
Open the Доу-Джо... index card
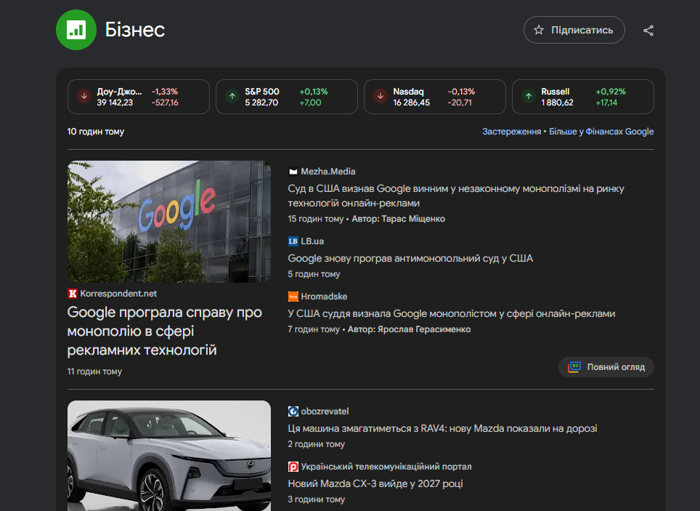point(139,97)
